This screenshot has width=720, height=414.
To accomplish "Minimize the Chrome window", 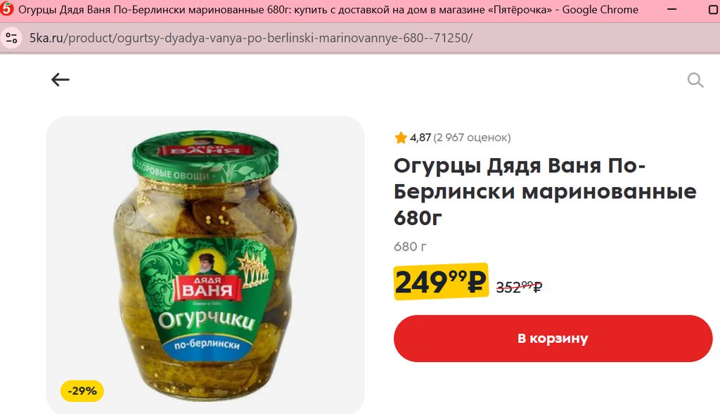I will 671,10.
